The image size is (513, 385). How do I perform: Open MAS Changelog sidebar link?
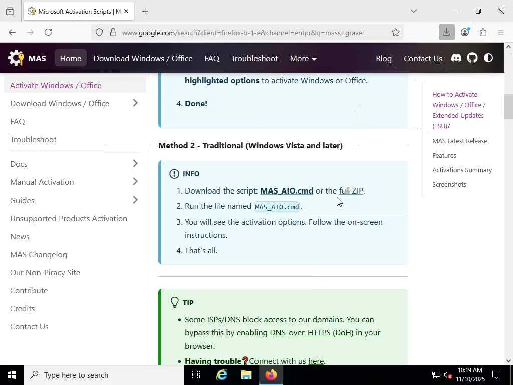click(39, 254)
